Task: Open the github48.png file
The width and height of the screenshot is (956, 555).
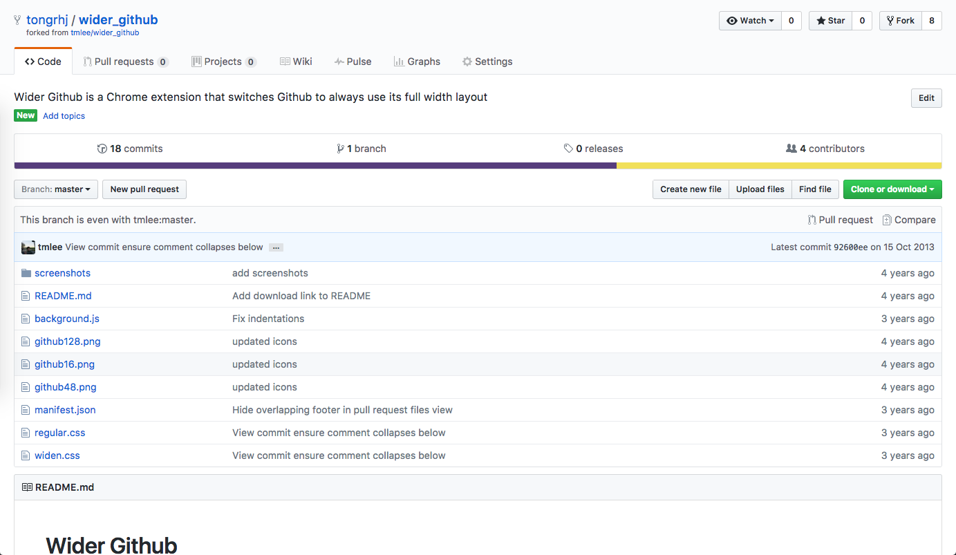Action: (x=66, y=387)
